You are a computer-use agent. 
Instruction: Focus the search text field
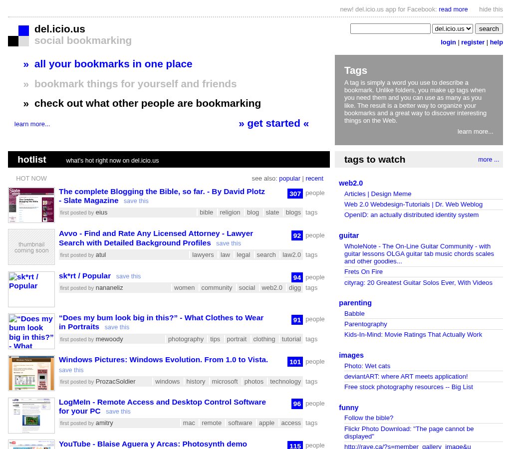pyautogui.click(x=390, y=28)
